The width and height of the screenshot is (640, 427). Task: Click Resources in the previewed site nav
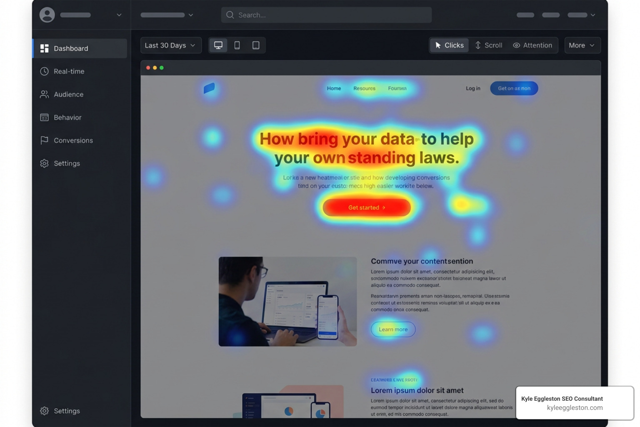[364, 88]
